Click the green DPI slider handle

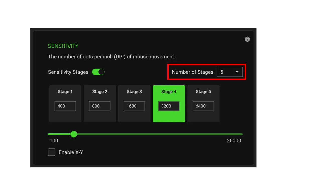[74, 134]
